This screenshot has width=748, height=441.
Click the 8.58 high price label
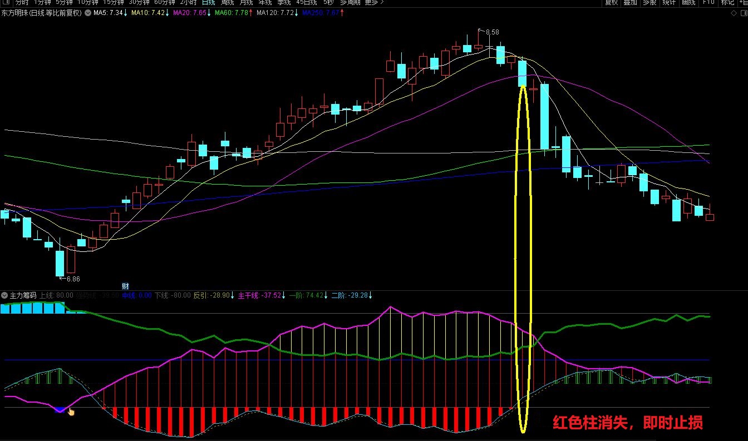coord(492,32)
